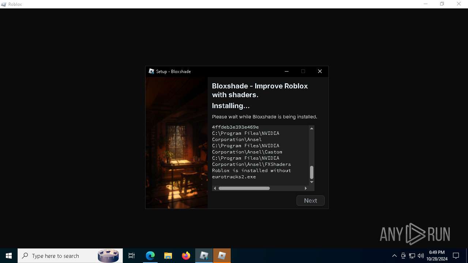Click the horizontal scrollbar thumb in log

244,188
